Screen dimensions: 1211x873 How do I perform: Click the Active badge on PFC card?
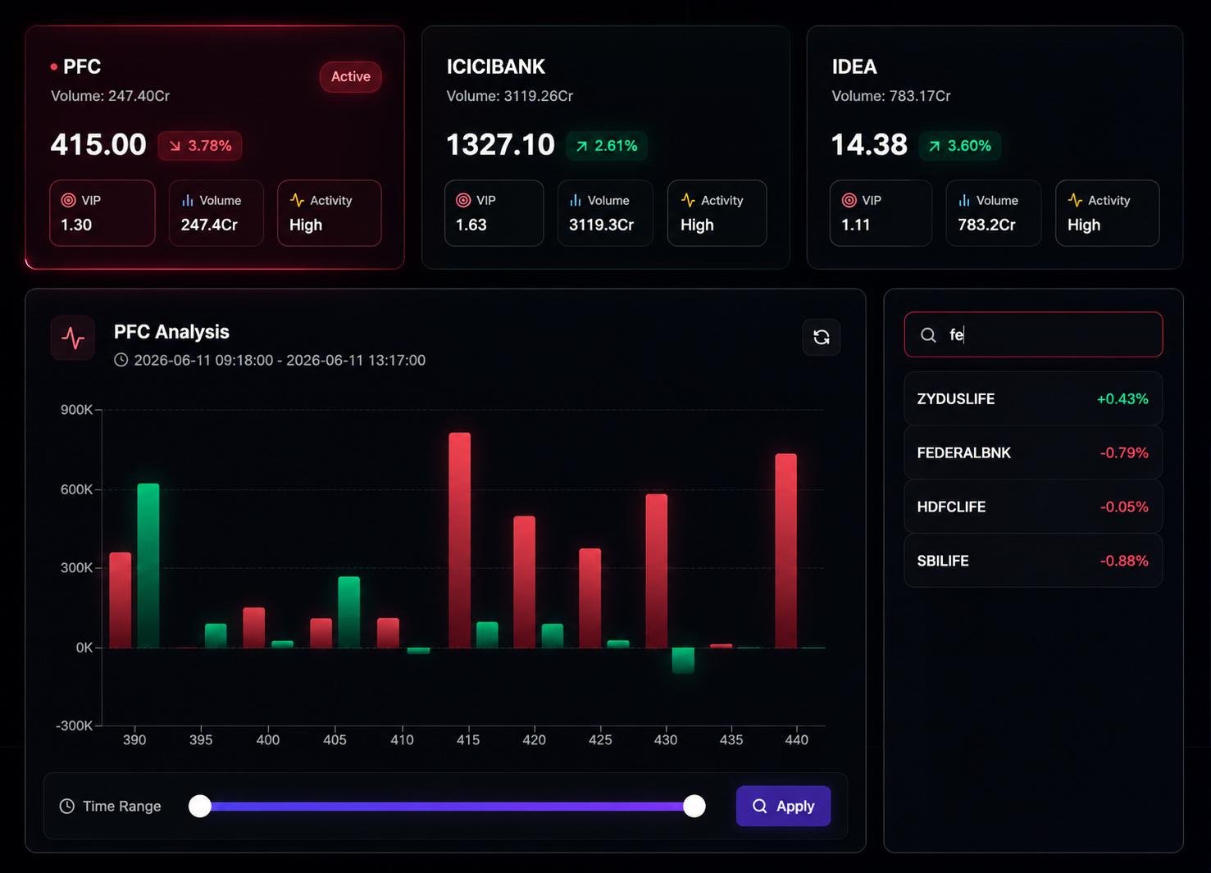(x=351, y=76)
